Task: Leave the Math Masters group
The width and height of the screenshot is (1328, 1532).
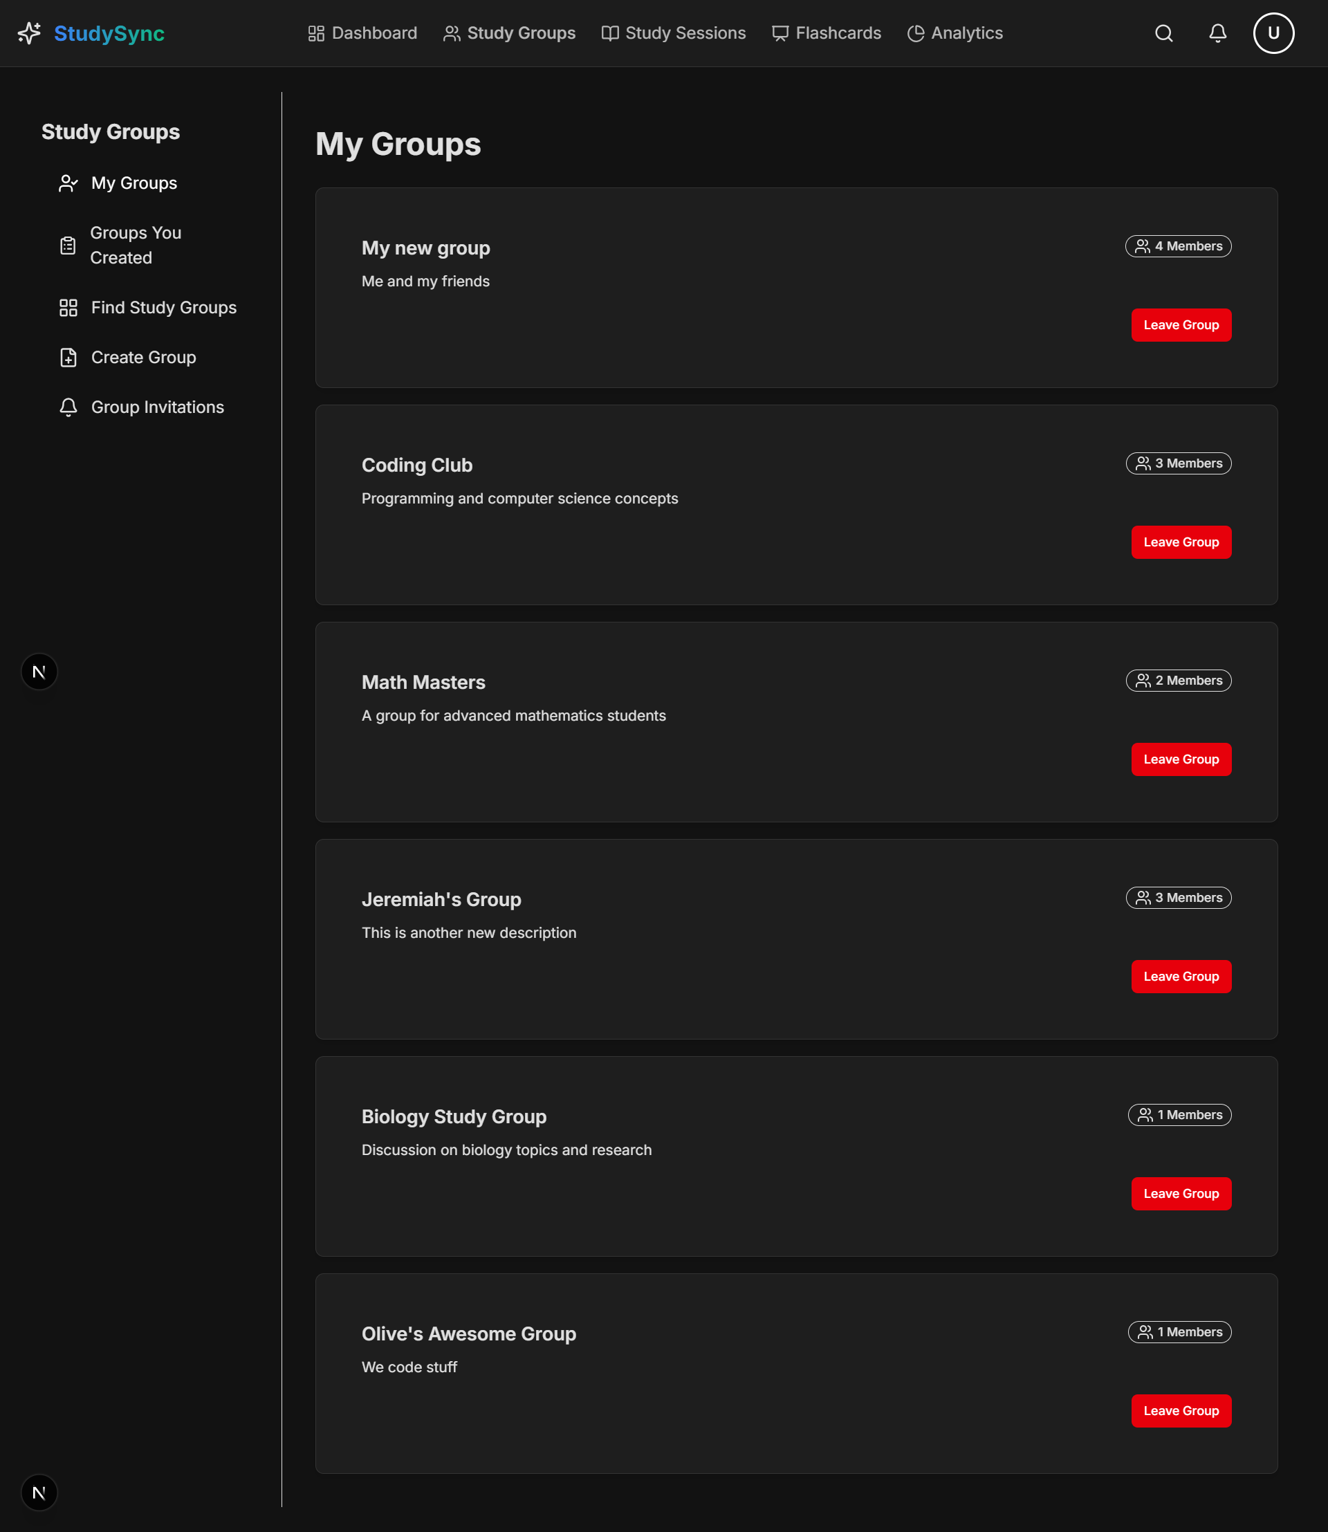Action: coord(1181,759)
